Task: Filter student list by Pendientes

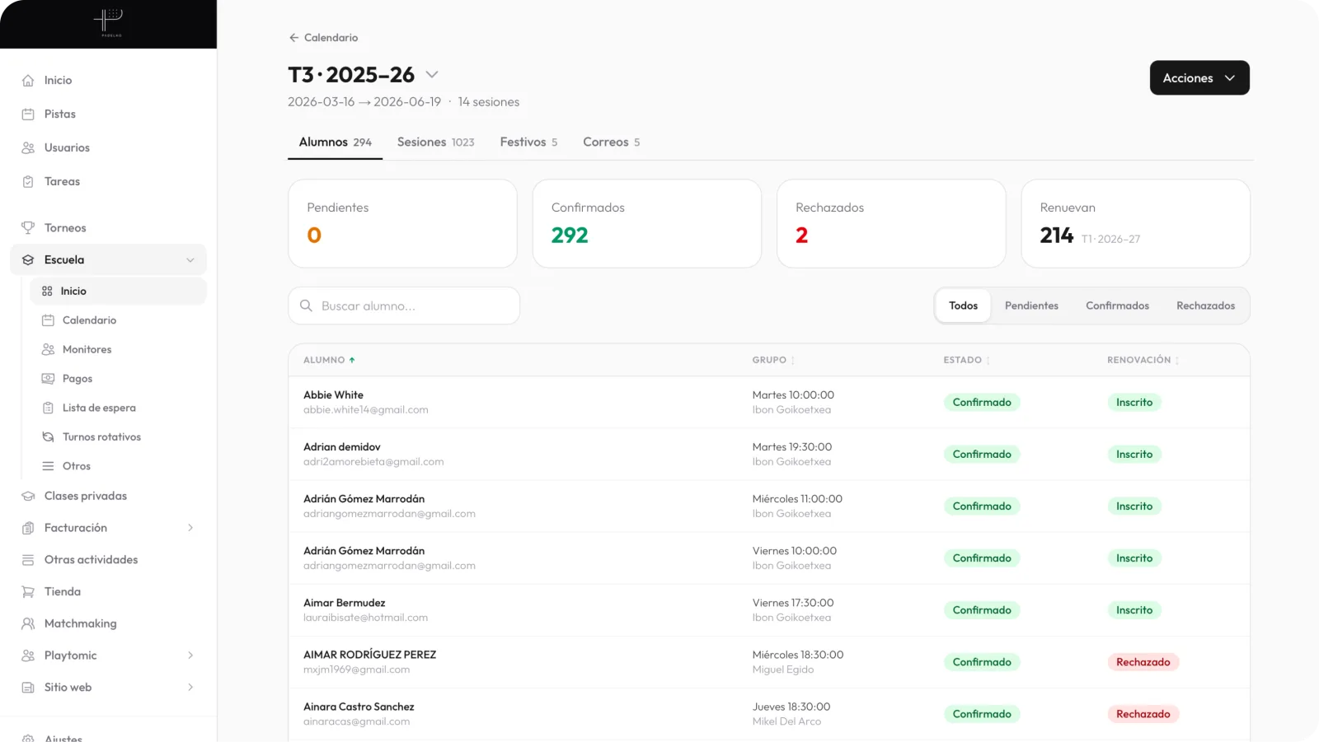Action: [x=1031, y=306]
